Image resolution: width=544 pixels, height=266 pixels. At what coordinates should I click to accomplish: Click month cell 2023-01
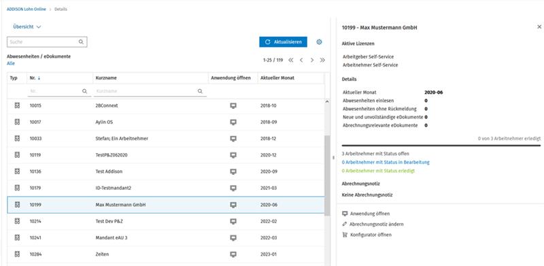pyautogui.click(x=268, y=254)
